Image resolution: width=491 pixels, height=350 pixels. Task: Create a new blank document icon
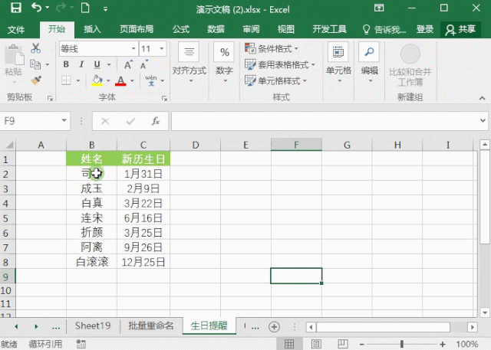85,8
